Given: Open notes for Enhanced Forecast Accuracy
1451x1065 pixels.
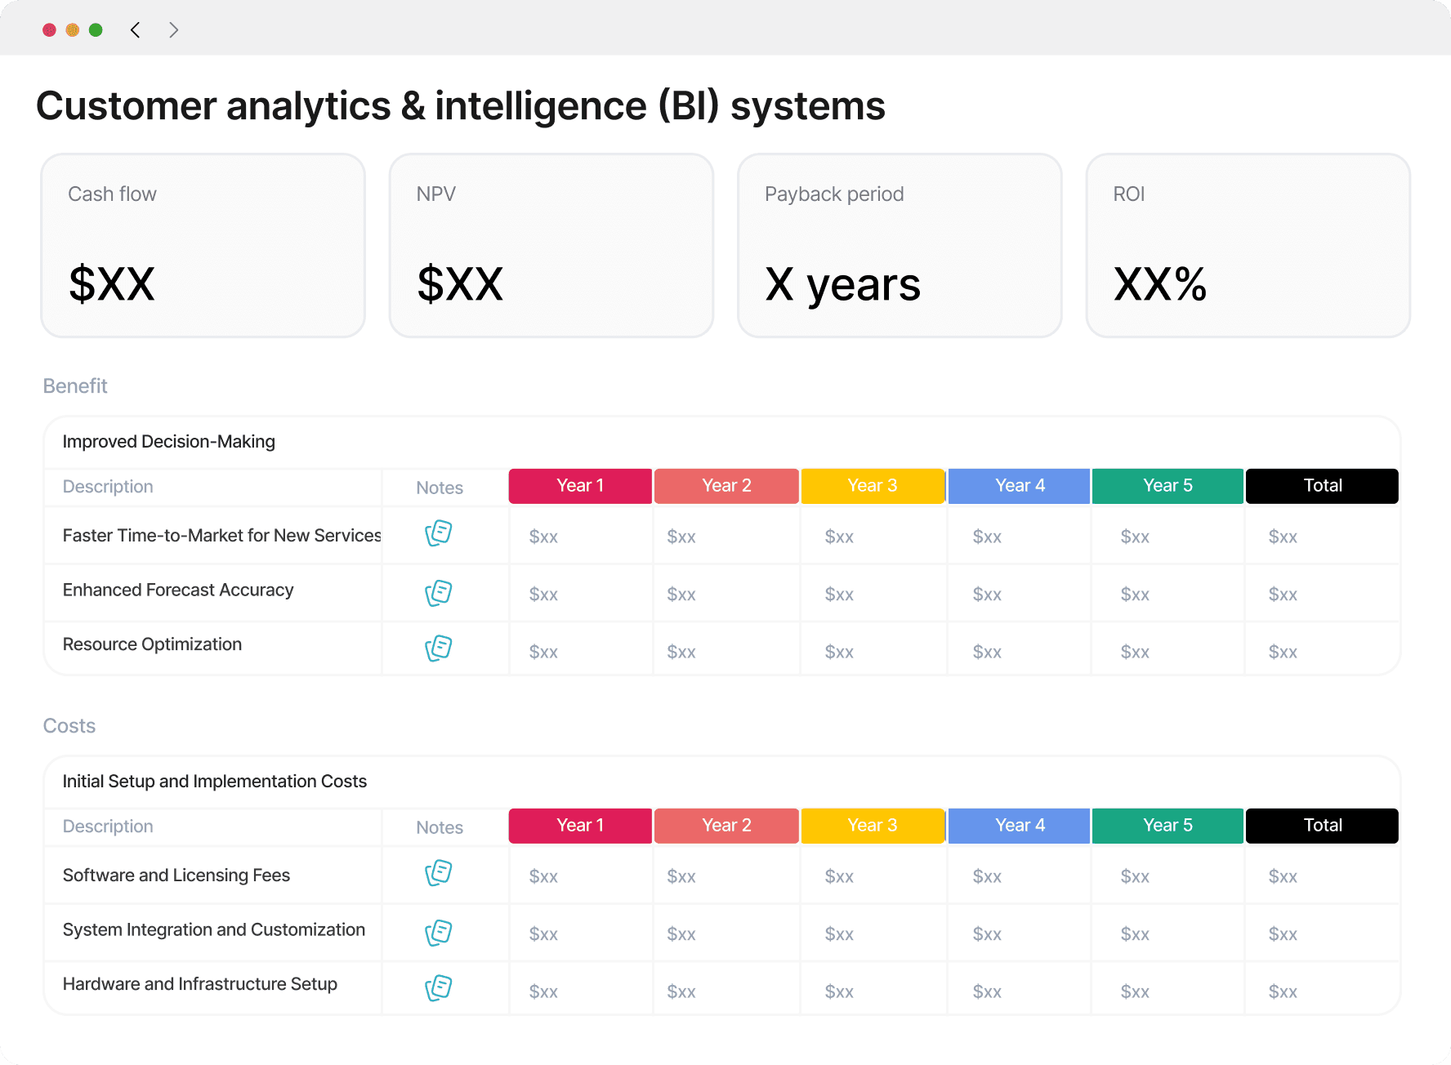Looking at the screenshot, I should 439,593.
